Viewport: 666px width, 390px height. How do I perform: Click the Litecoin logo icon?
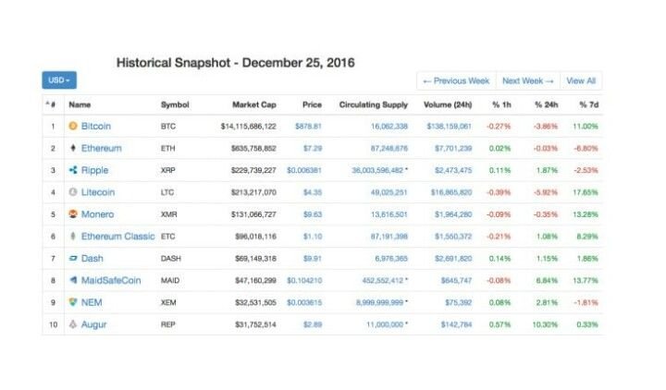73,192
